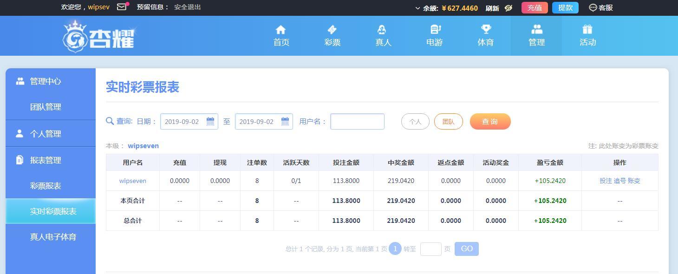Open 活动 gift promotions icon
This screenshot has height=274, width=678.
coord(587,30)
